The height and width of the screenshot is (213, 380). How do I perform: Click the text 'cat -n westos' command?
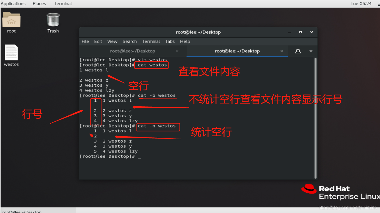(157, 126)
